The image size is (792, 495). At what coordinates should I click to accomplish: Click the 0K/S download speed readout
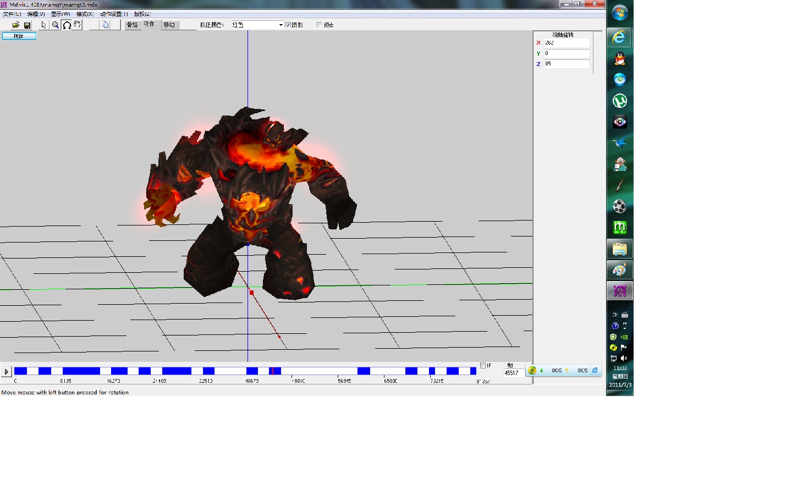point(557,371)
